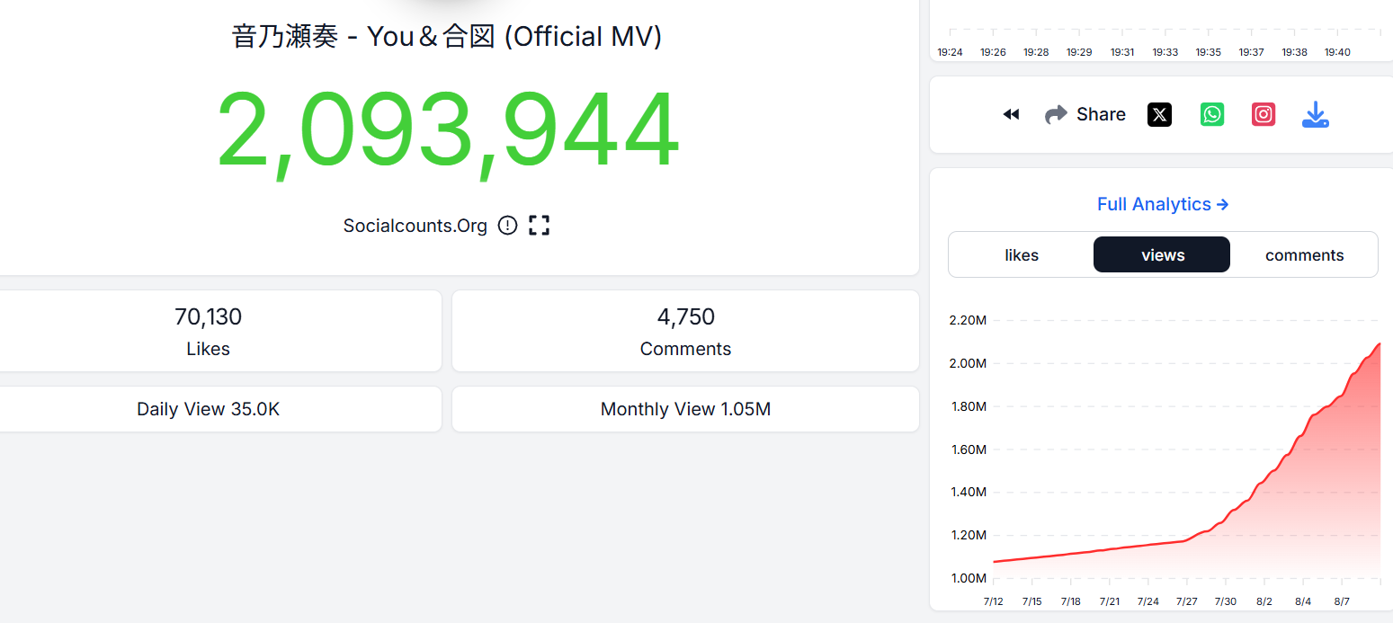Screen dimensions: 1393x623
Task: Click the rewind double-arrow icon
Action: 1011,114
